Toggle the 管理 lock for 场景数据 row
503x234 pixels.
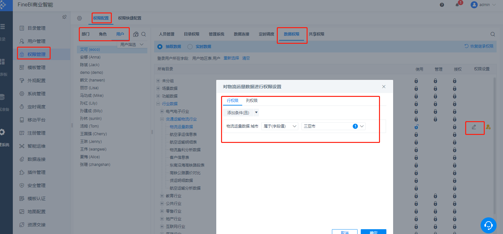(435, 89)
